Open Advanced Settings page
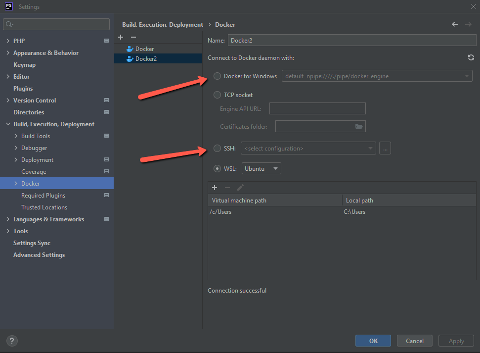The image size is (480, 353). 39,255
